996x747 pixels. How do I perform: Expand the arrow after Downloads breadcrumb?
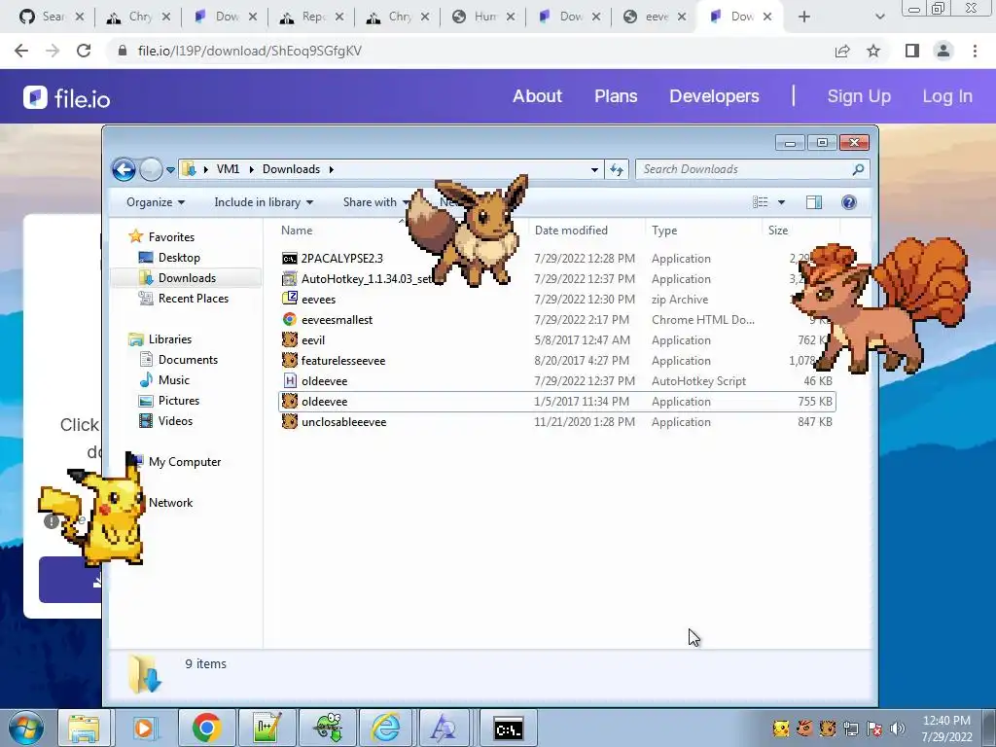pyautogui.click(x=331, y=169)
